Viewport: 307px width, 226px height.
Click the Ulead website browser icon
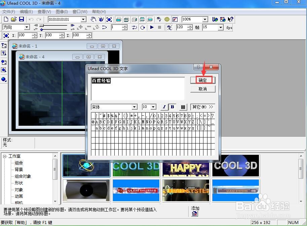click(x=215, y=19)
